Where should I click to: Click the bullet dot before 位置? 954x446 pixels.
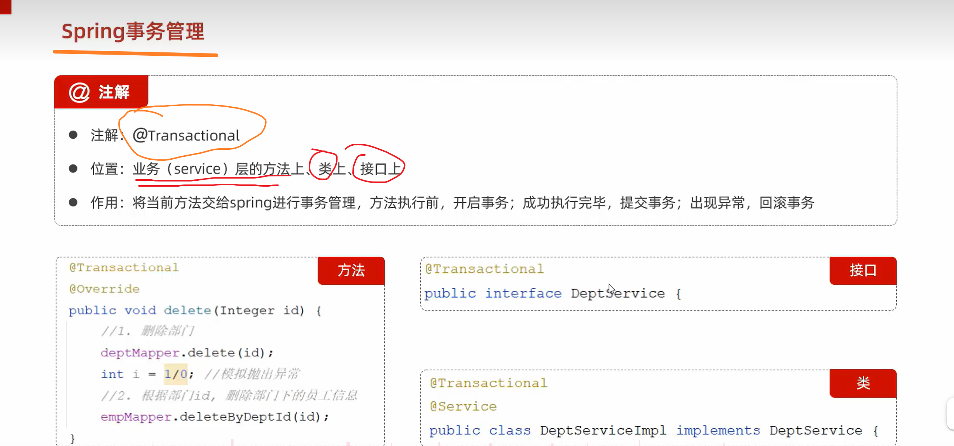pos(73,169)
